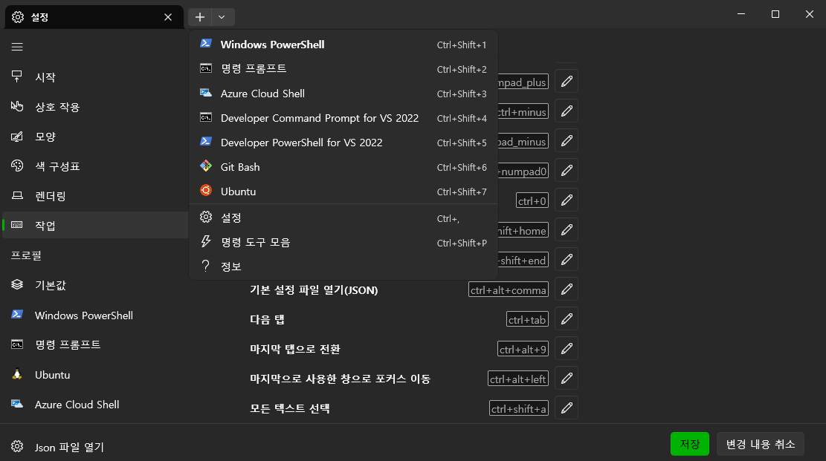Choose 설정 in the dropdown menu
Screen dimensions: 826x461
click(343, 218)
